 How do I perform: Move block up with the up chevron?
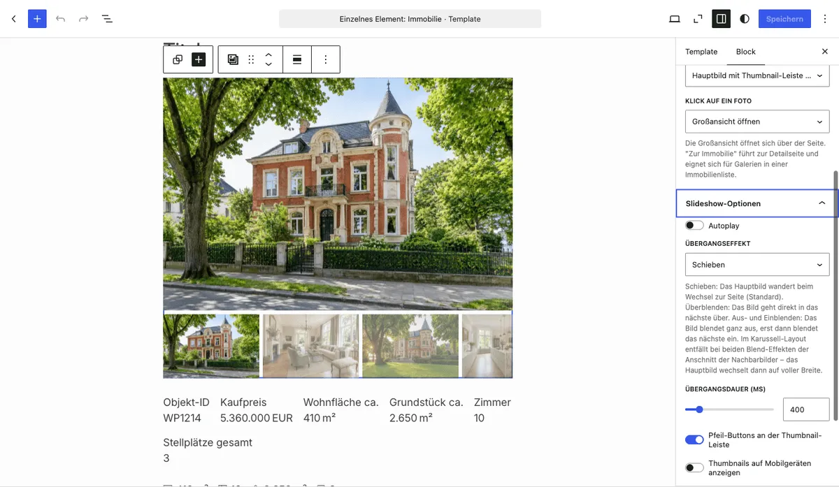point(268,54)
